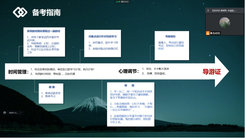The width and height of the screenshot is (245, 138).
Task: Click the green meeting status dot
Action: click(x=119, y=2)
